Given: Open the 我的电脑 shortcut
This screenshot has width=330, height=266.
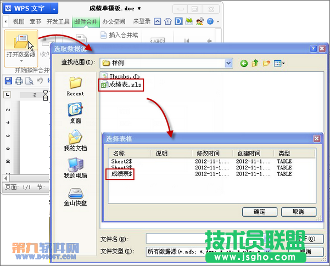Looking at the screenshot, I should 75,168.
